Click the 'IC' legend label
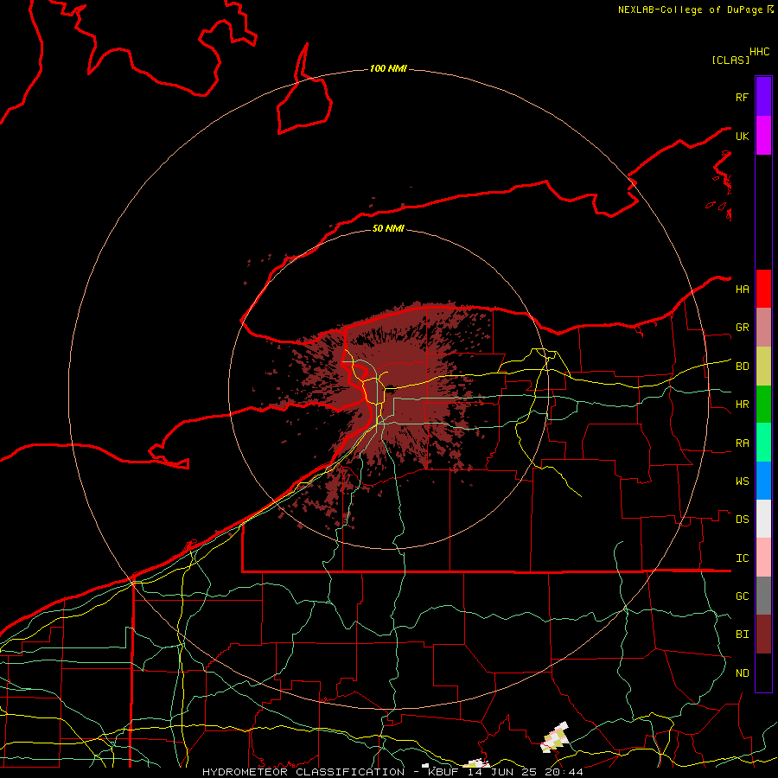The height and width of the screenshot is (778, 778). pos(742,558)
